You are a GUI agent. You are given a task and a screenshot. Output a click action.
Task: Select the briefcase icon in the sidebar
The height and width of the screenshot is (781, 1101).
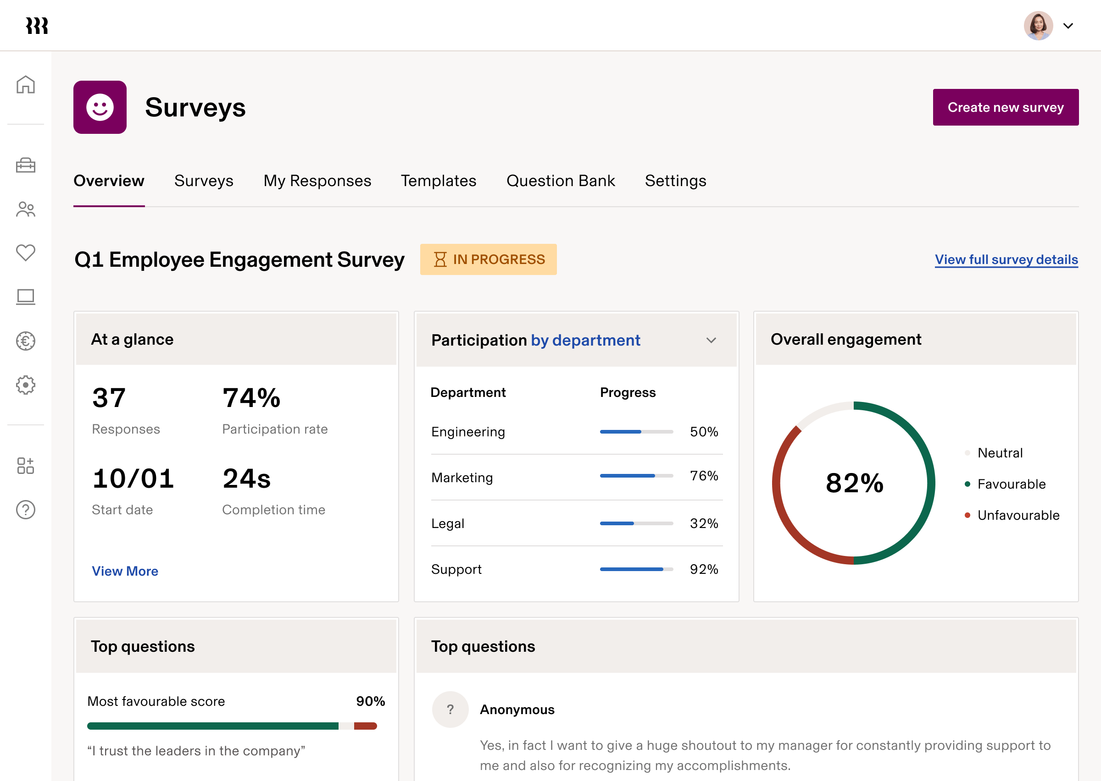[x=26, y=165]
